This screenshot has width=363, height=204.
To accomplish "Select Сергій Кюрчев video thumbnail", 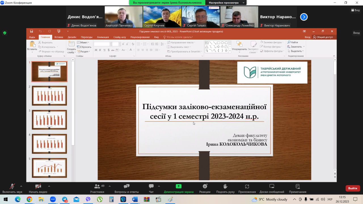I will 162,17.
